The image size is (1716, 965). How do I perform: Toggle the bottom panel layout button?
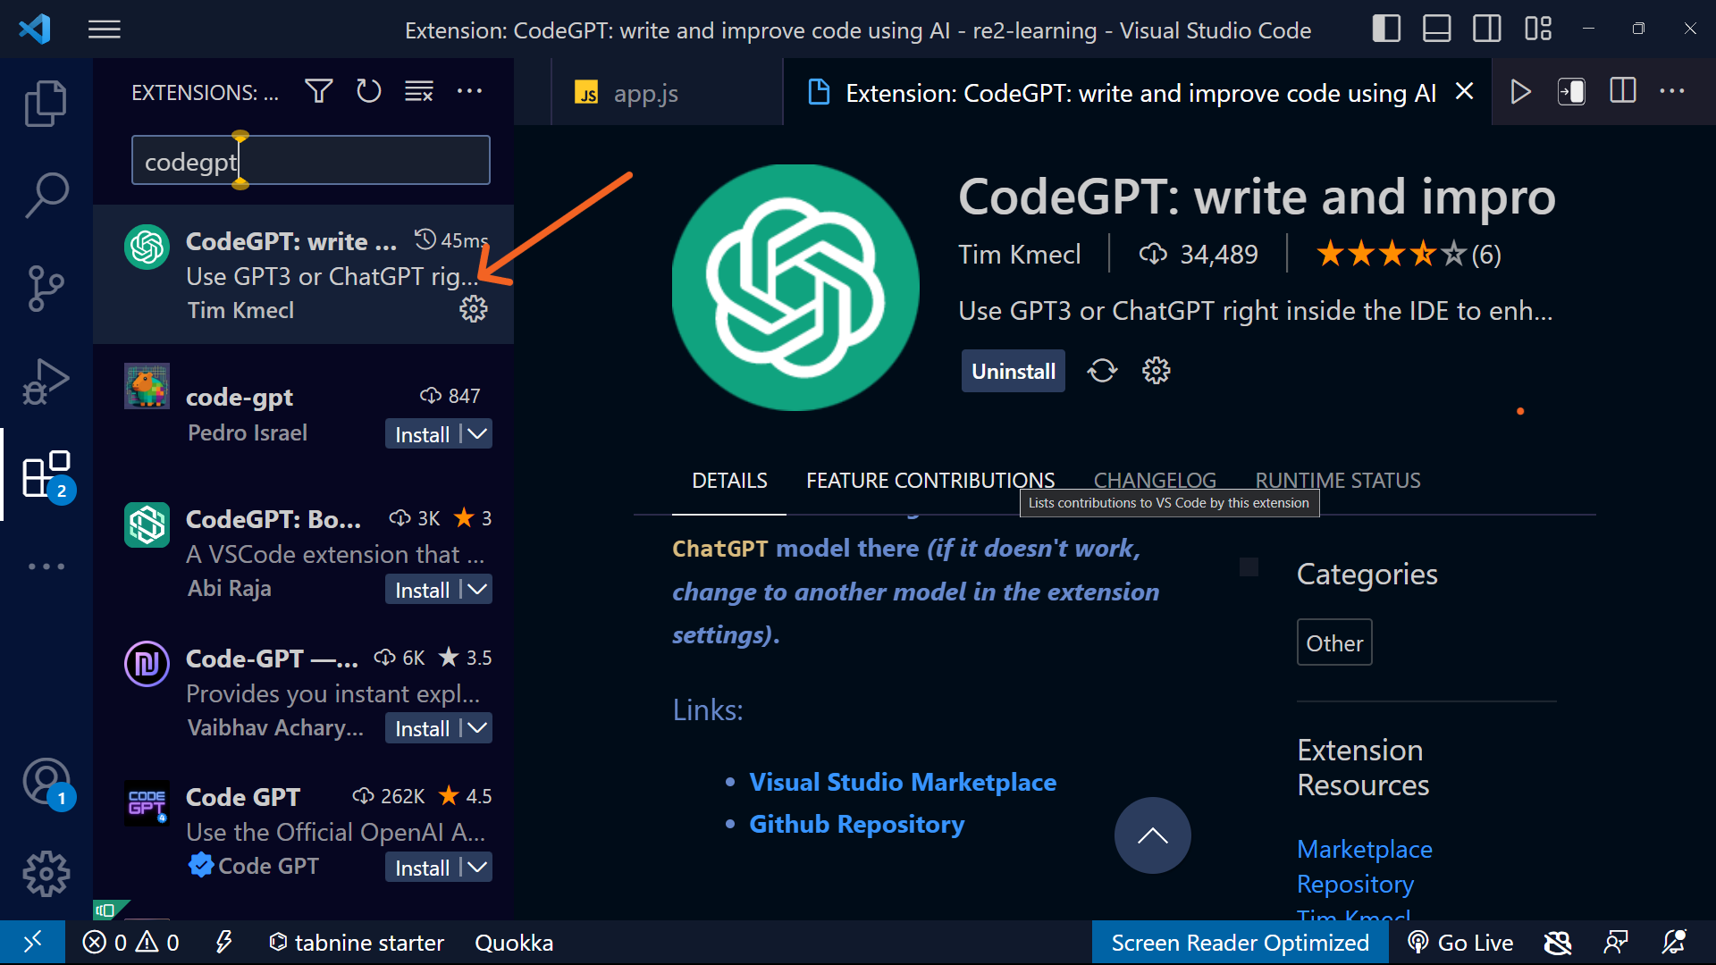click(1436, 29)
